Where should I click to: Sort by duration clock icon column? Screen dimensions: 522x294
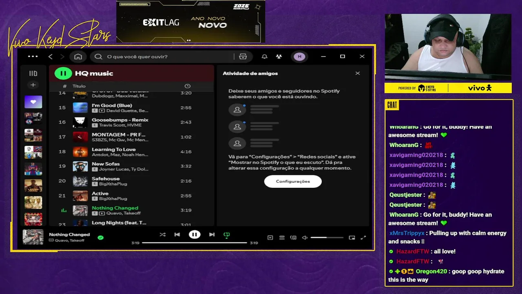(187, 86)
